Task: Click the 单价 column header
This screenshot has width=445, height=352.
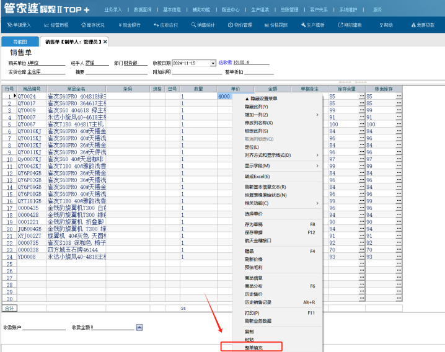Action: click(x=236, y=89)
